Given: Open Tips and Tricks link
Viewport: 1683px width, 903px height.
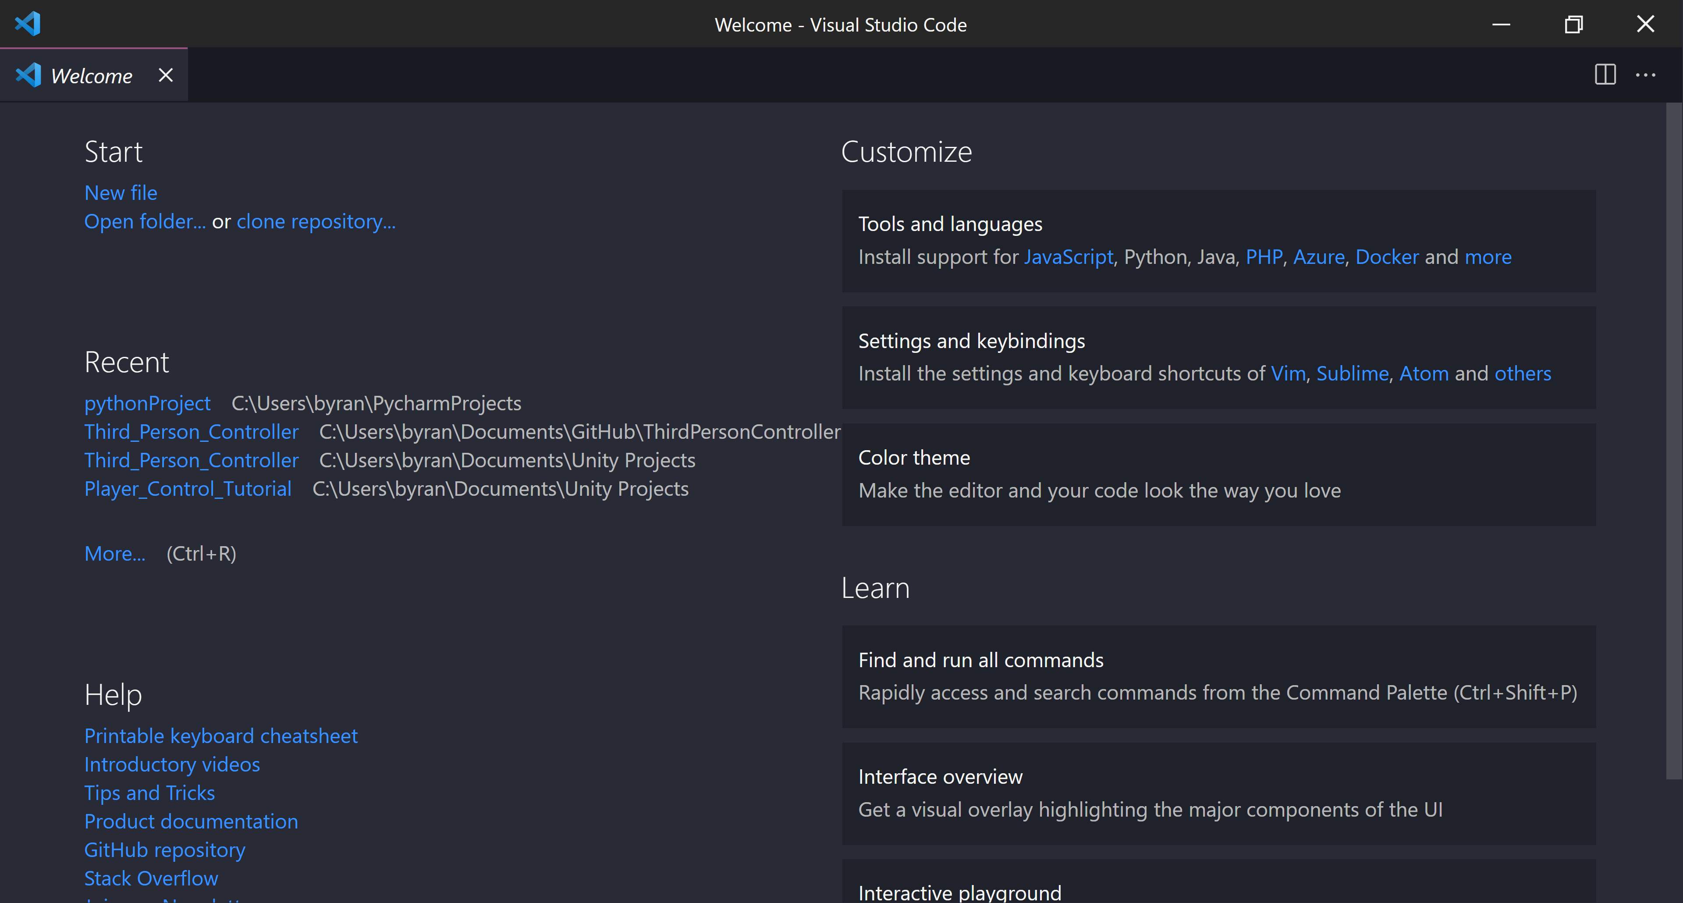Looking at the screenshot, I should pyautogui.click(x=149, y=793).
